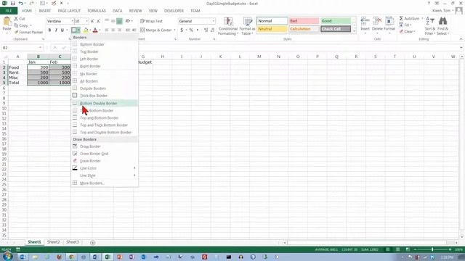The image size is (465, 261).
Task: Expand the cell styles gallery
Action: (x=354, y=30)
